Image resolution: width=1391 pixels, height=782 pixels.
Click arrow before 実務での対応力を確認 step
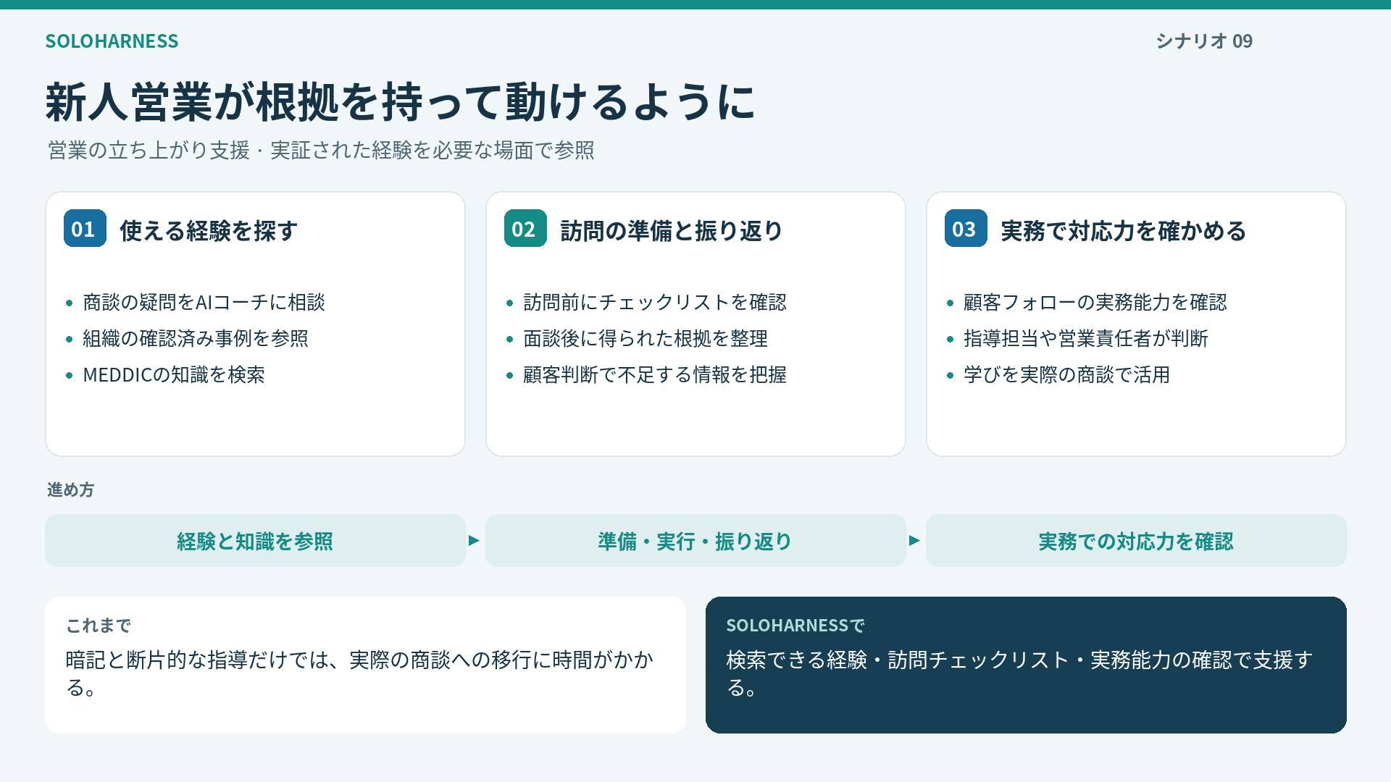[914, 541]
